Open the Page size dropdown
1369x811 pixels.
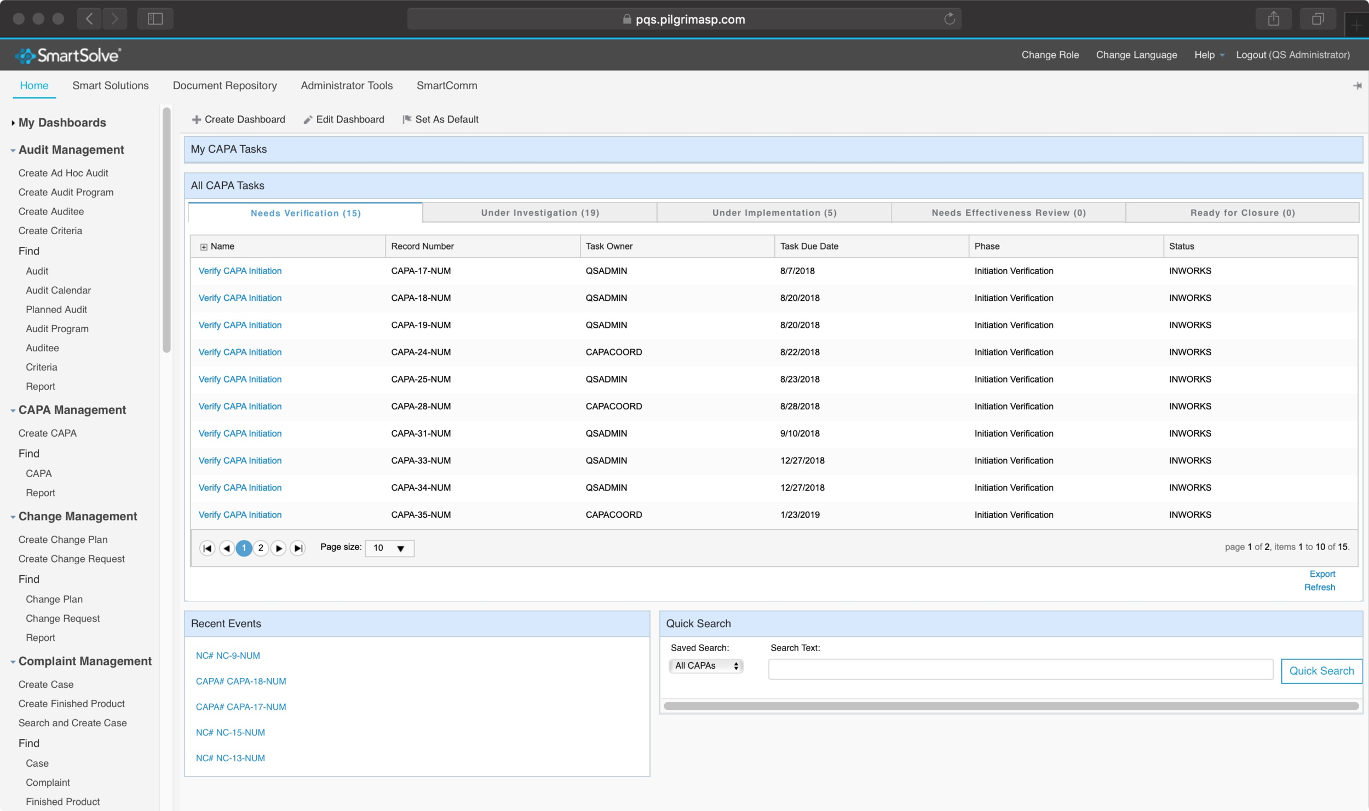[389, 548]
